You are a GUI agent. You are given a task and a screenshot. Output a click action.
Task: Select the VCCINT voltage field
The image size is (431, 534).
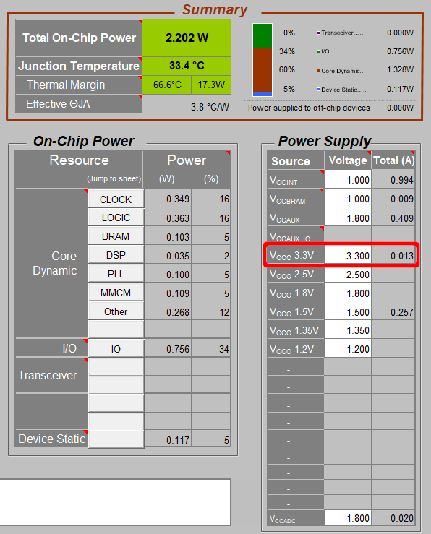pos(348,179)
